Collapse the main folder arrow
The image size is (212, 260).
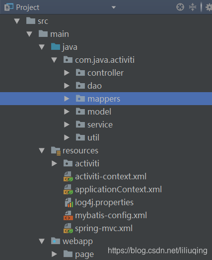pos(29,34)
